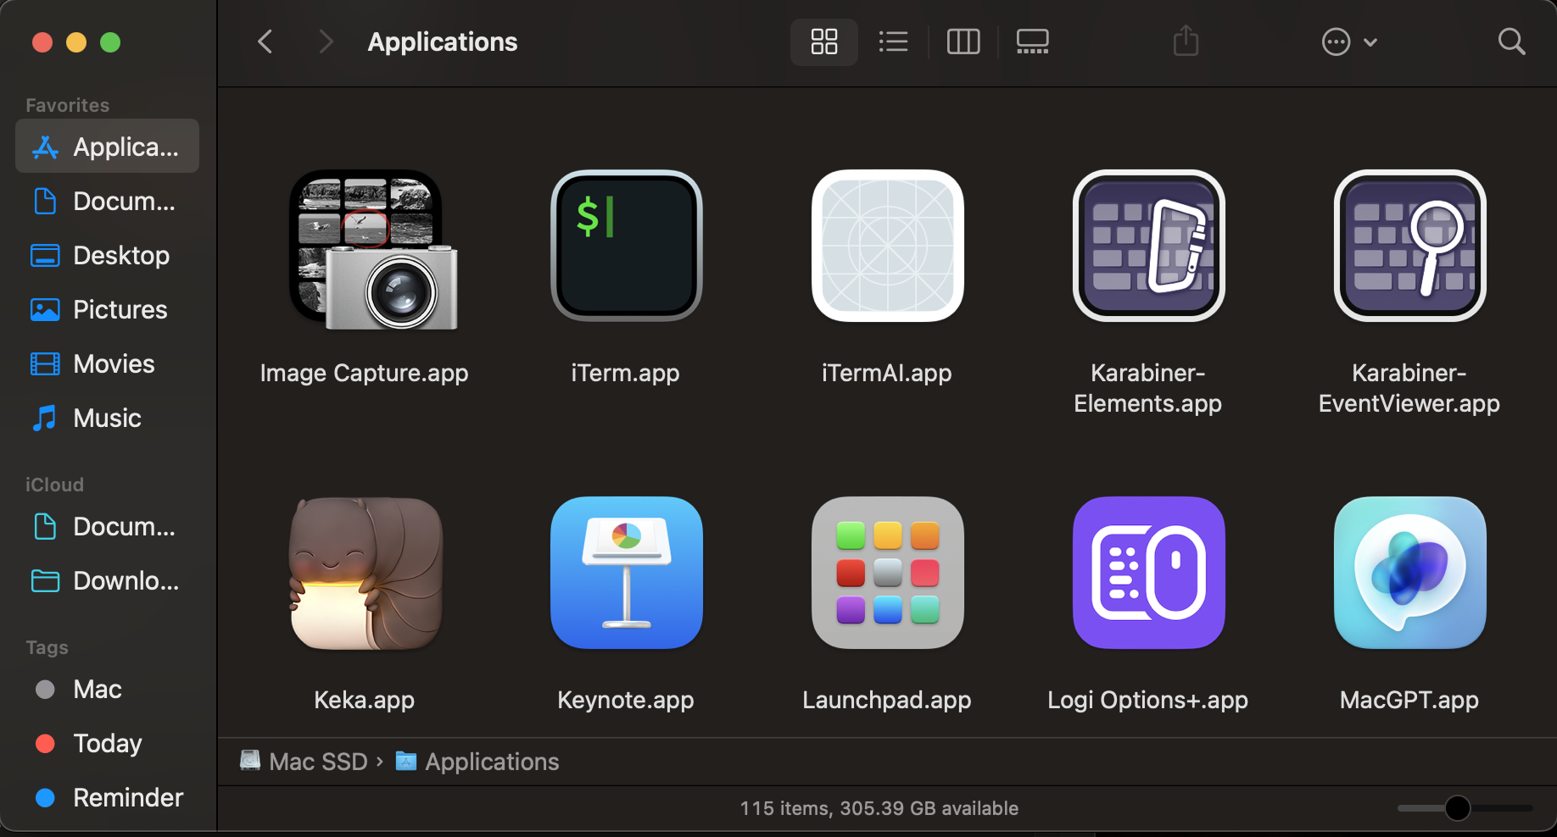
Task: Select the MacGPT.app icon
Action: (x=1410, y=573)
